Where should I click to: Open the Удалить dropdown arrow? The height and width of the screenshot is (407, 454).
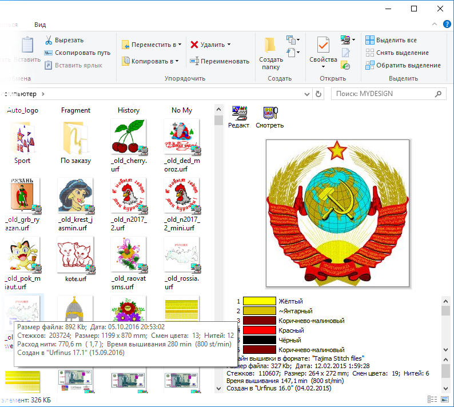pos(229,45)
